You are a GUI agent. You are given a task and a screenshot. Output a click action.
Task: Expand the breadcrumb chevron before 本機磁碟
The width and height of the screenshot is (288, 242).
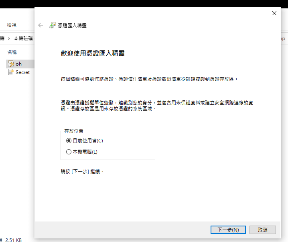click(9, 38)
